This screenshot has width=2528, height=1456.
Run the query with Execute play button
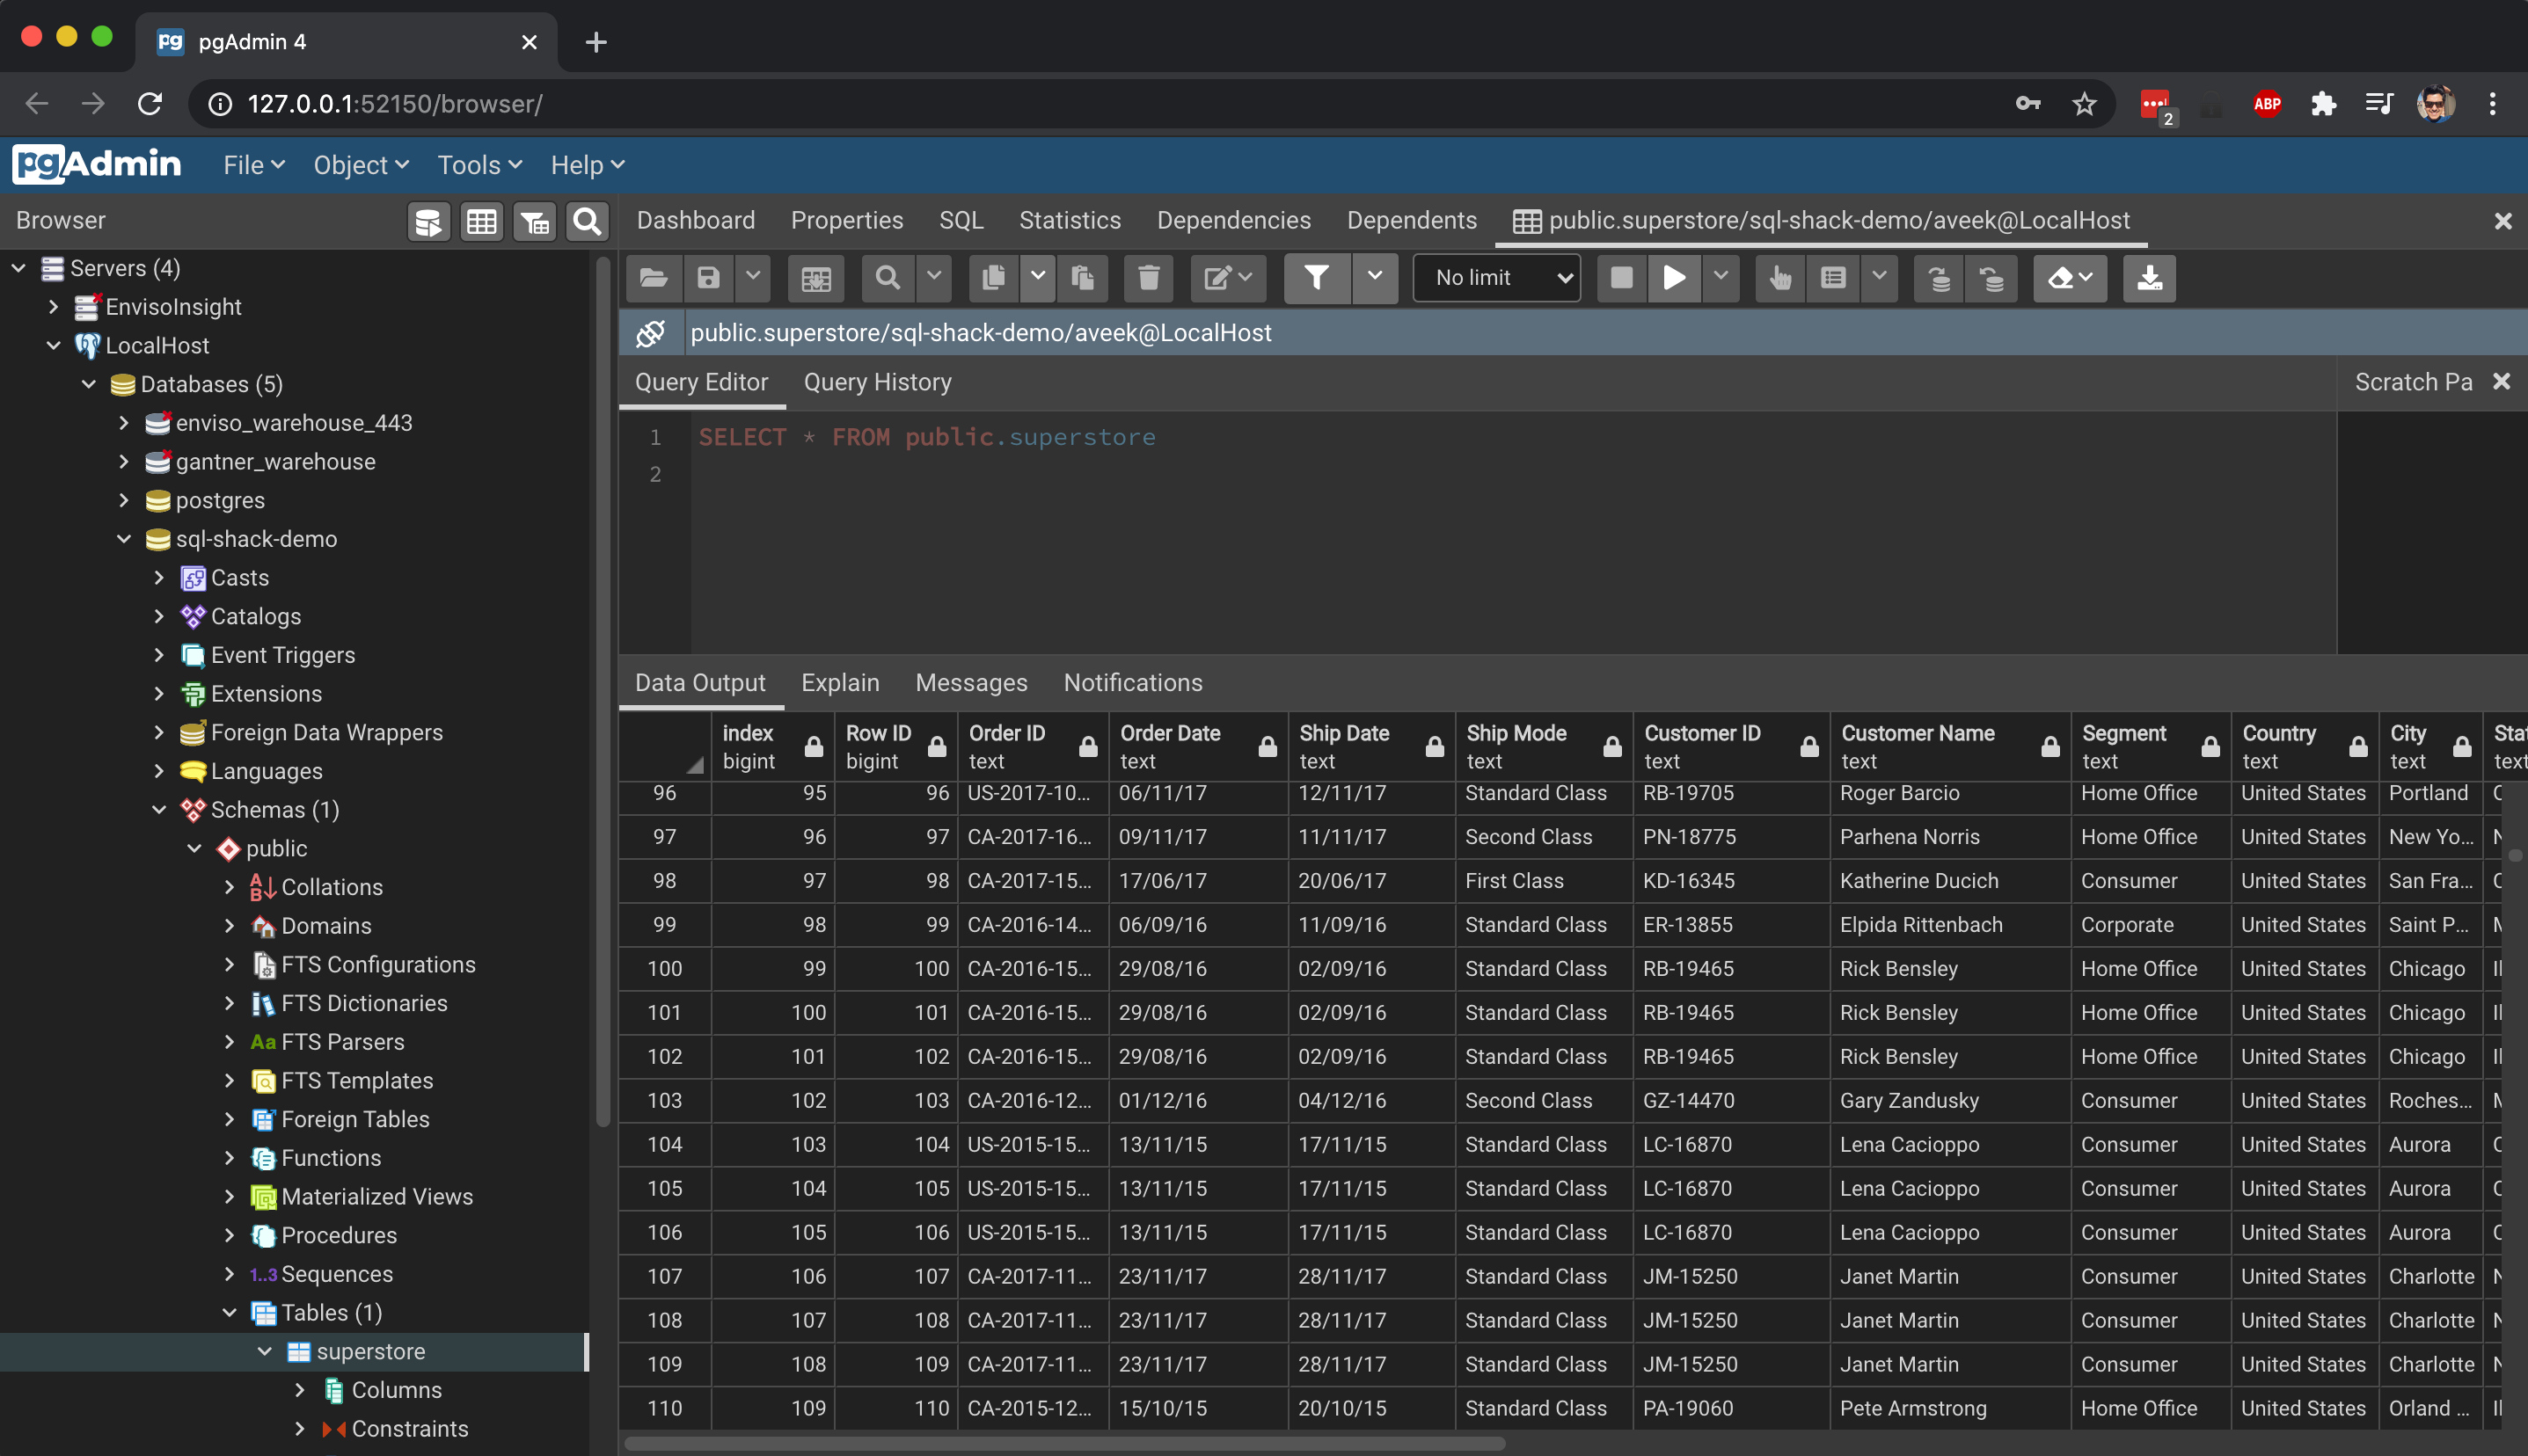click(x=1674, y=278)
